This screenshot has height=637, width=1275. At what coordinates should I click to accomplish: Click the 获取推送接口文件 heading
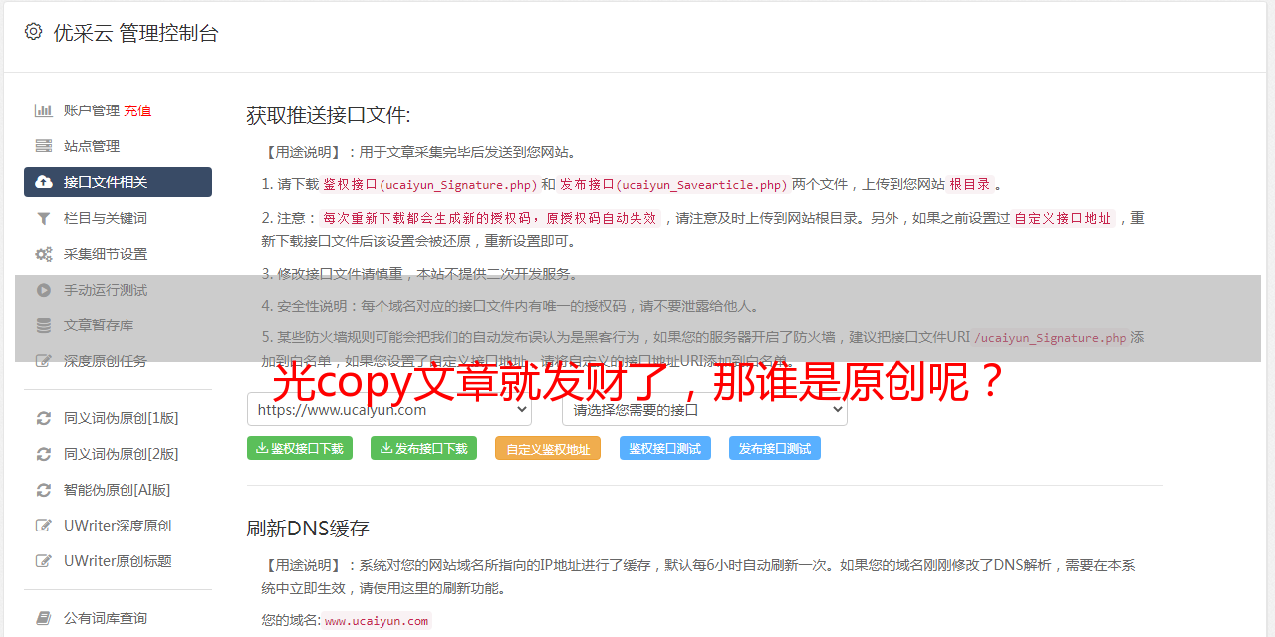click(x=329, y=115)
